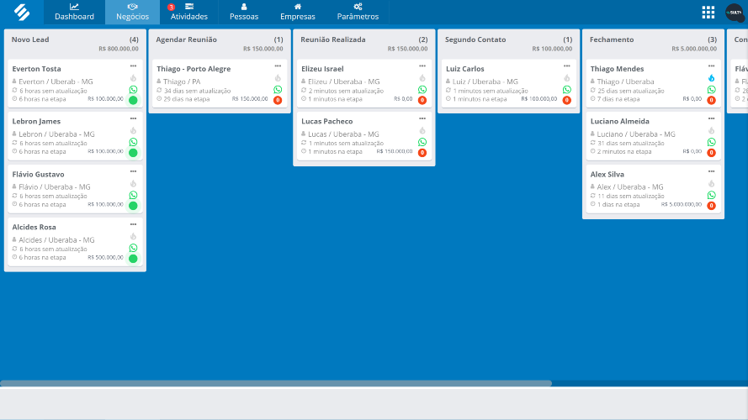Open WhatsApp for Everton Tosta card
748x420 pixels.
(133, 90)
